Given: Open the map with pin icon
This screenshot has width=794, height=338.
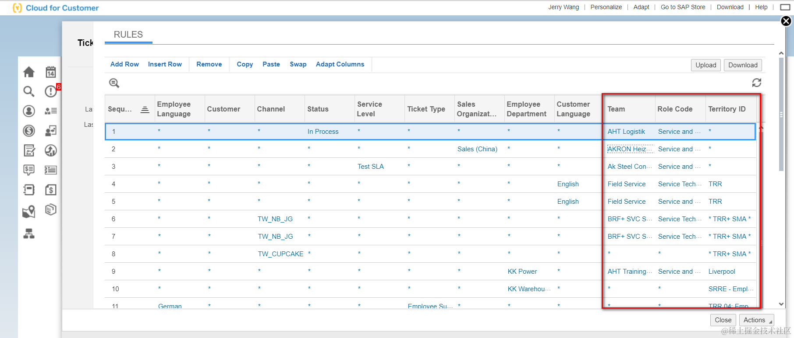Looking at the screenshot, I should (x=29, y=212).
